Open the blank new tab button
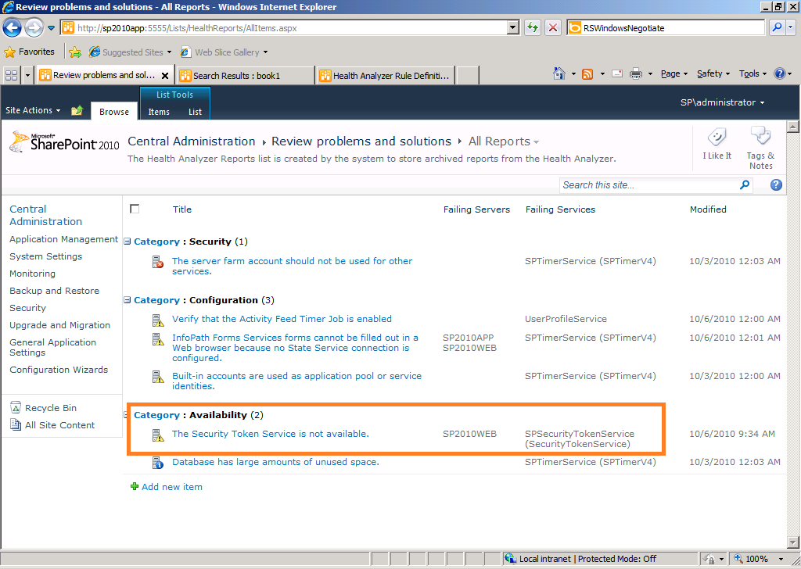The width and height of the screenshot is (801, 569). pyautogui.click(x=468, y=76)
